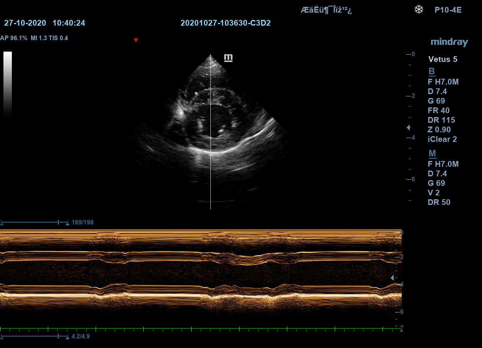Image resolution: width=482 pixels, height=348 pixels.
Task: Click the Z 0.90 zoom parameter
Action: pyautogui.click(x=439, y=130)
